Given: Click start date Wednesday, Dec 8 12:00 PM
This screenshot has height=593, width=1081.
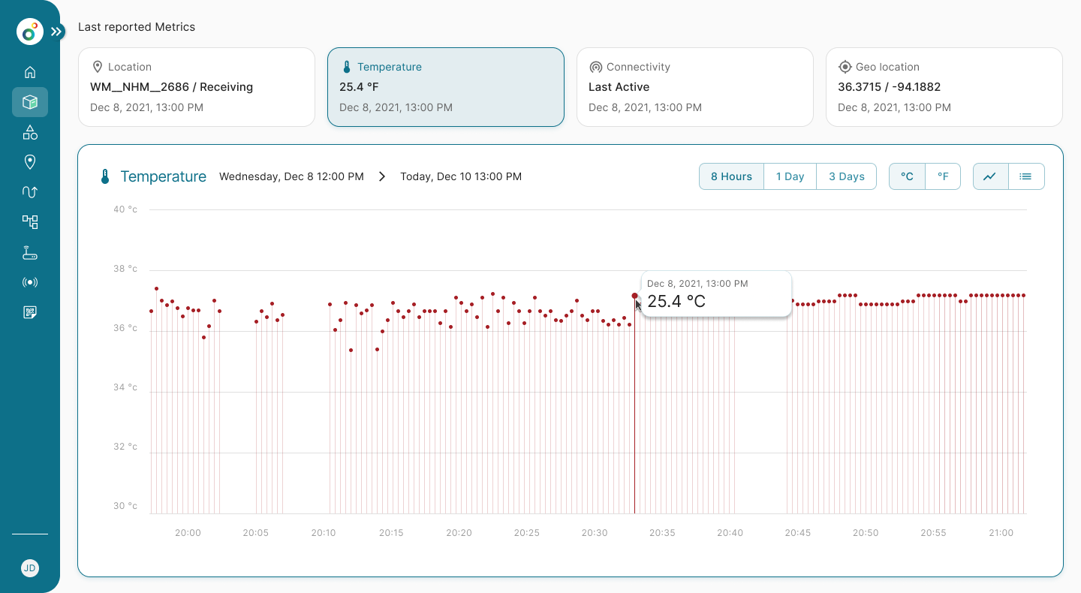Looking at the screenshot, I should [x=291, y=176].
